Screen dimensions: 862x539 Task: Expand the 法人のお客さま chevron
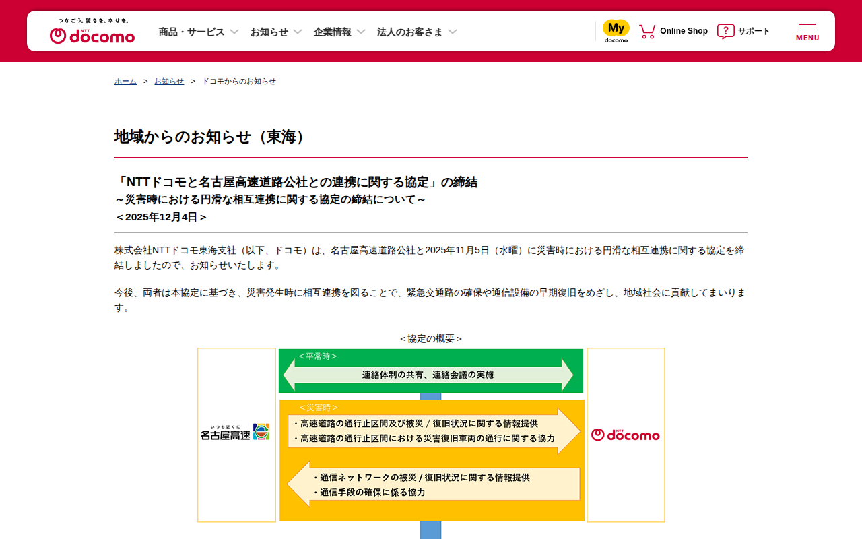[453, 32]
